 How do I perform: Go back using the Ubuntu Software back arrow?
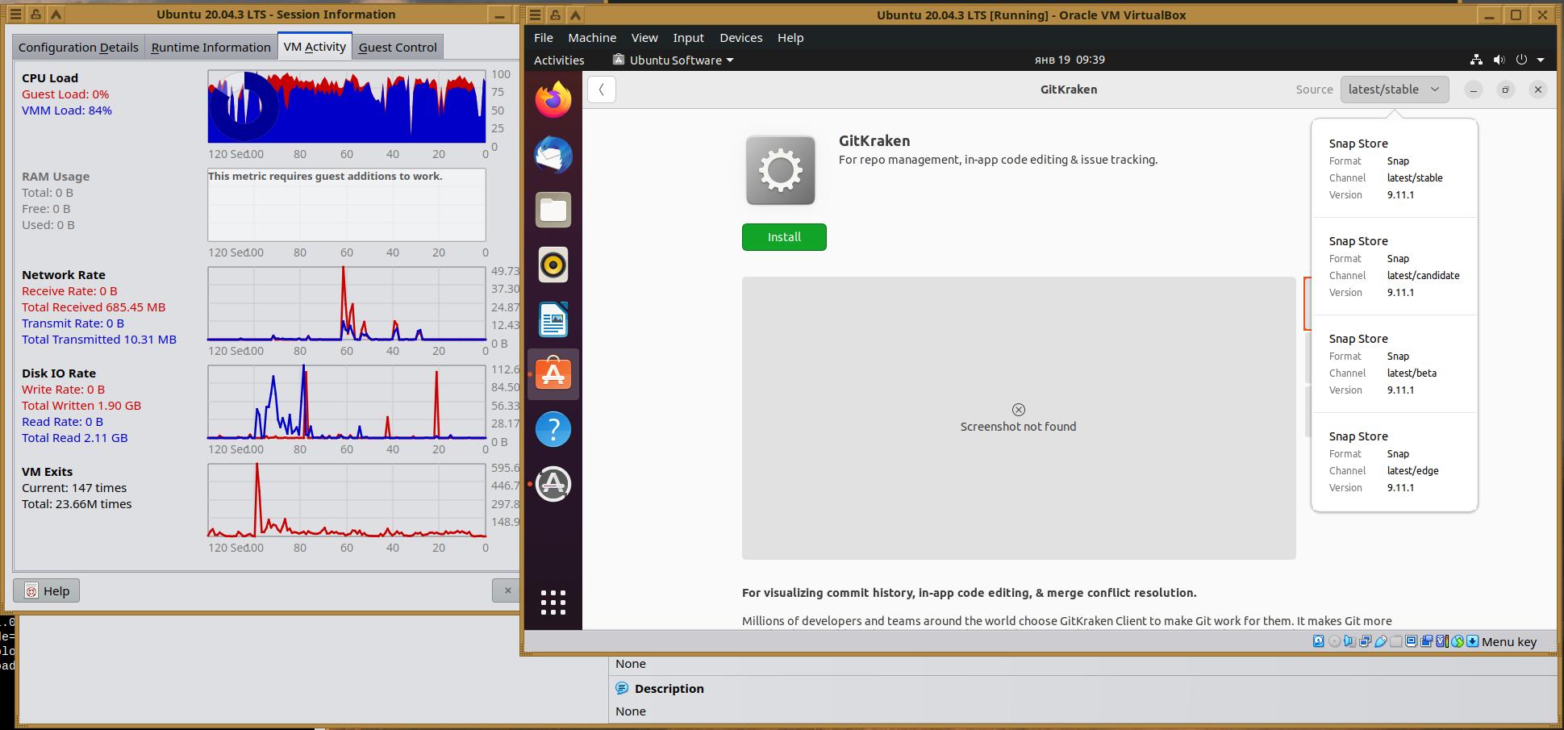(x=602, y=90)
